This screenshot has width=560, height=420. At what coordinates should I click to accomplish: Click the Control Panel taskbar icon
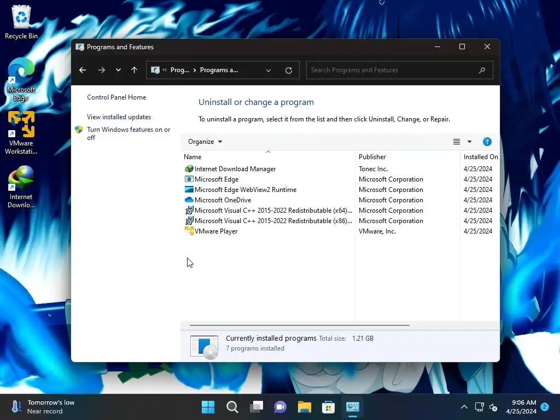point(353,407)
